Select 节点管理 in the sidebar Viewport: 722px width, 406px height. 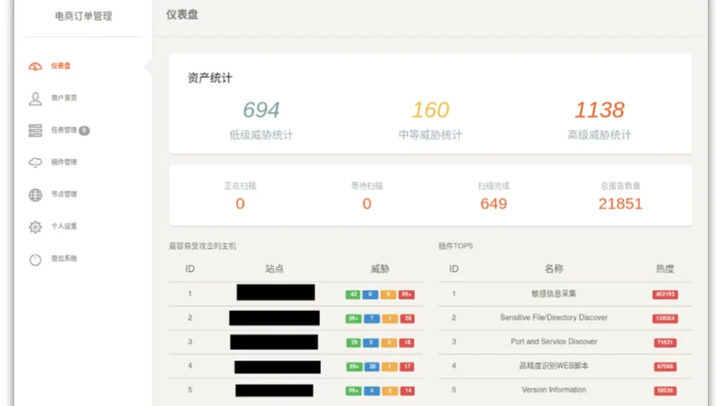point(64,194)
